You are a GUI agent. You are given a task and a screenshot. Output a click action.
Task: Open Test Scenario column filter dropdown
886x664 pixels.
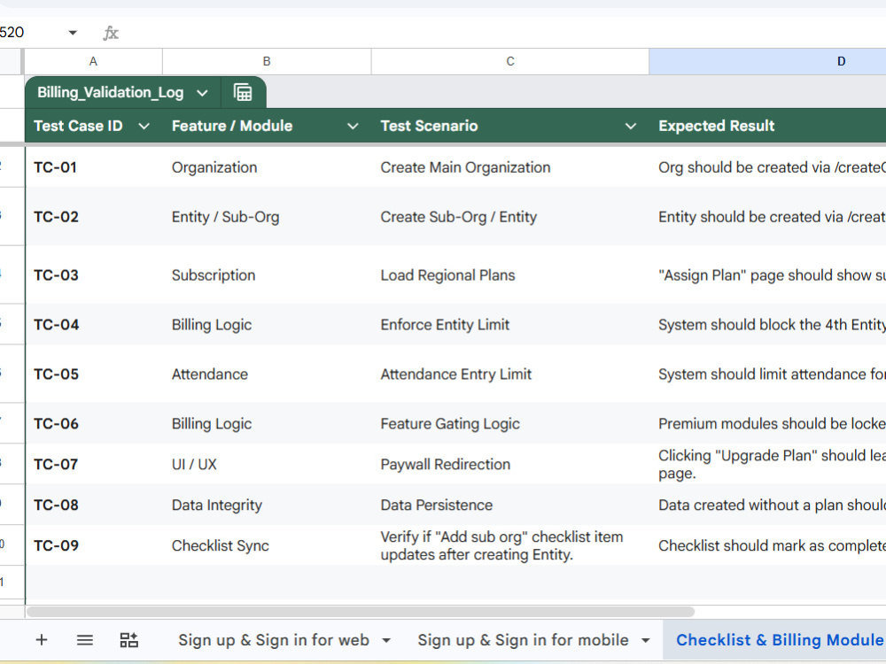(631, 126)
